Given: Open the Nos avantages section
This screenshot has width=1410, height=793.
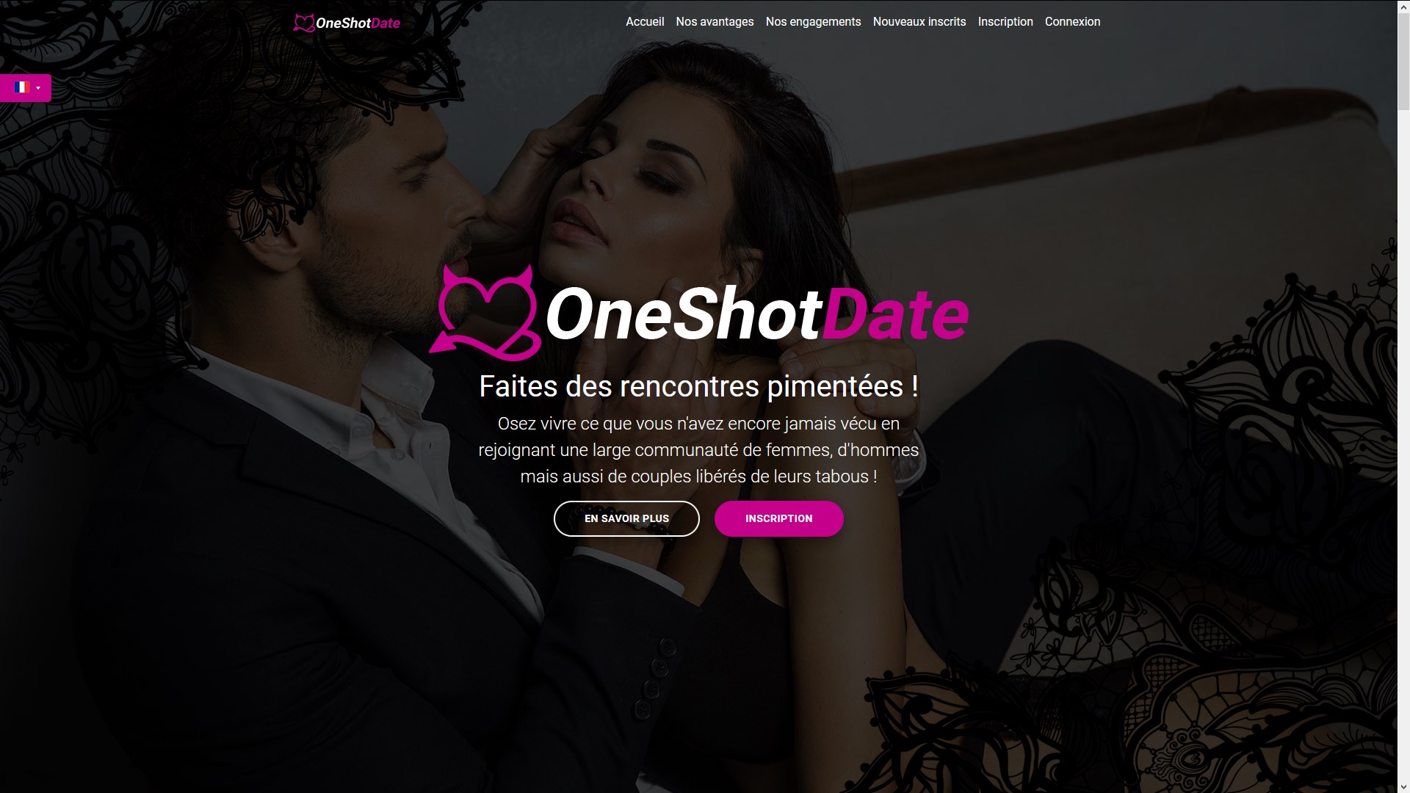Looking at the screenshot, I should point(715,22).
